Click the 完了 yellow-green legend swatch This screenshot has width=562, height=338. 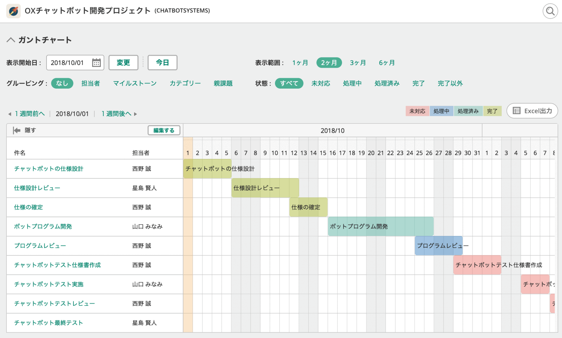pos(492,111)
